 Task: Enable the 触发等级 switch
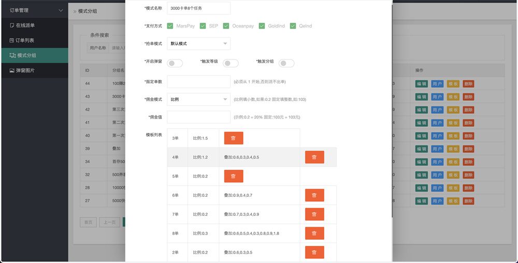click(x=231, y=63)
